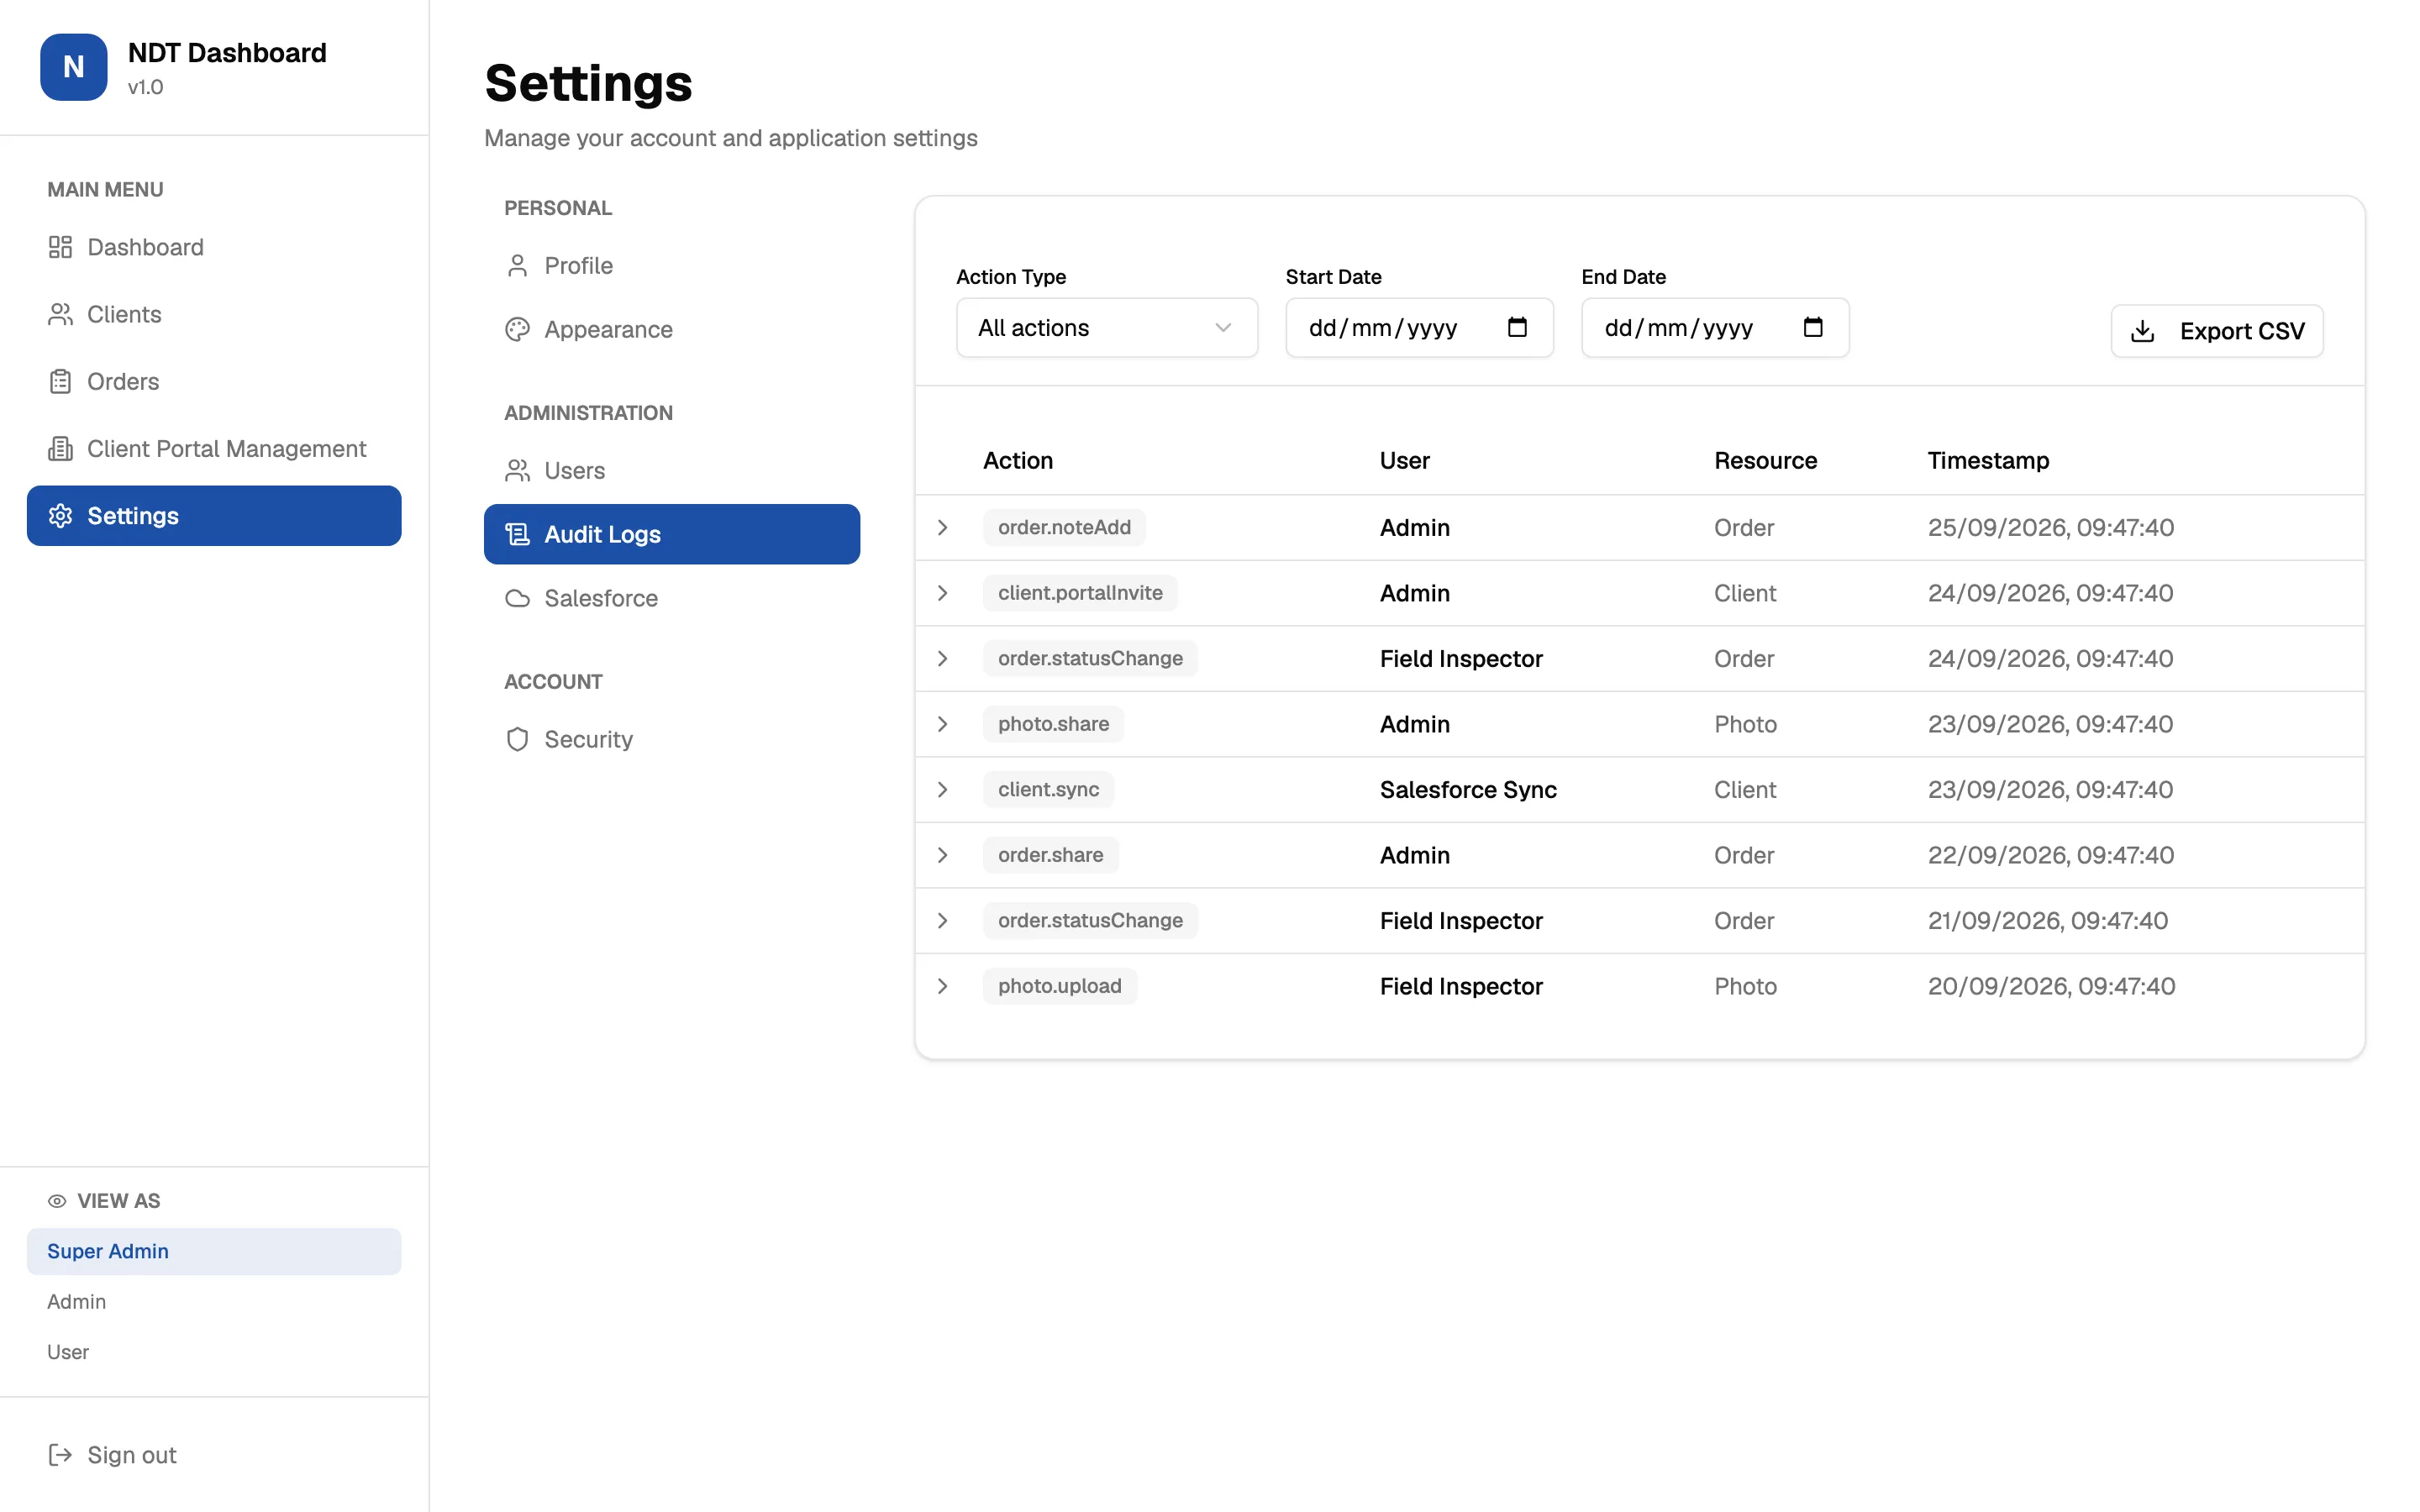The height and width of the screenshot is (1512, 2420).
Task: Select Super Admin view role
Action: coord(214,1252)
